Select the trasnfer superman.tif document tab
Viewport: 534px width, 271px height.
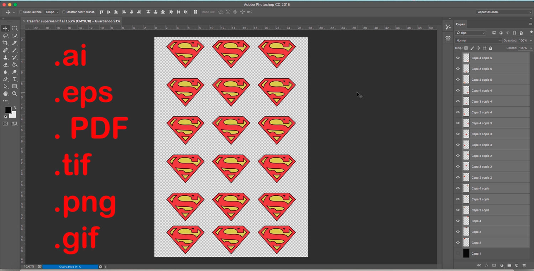point(73,21)
